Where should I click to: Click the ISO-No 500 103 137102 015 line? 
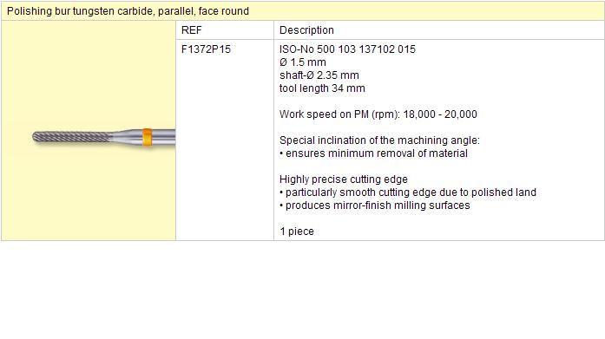click(347, 49)
